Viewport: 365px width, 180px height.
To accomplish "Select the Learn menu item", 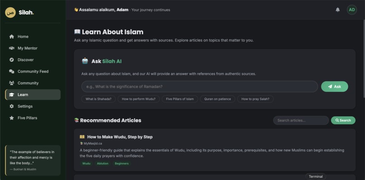I will (33, 95).
